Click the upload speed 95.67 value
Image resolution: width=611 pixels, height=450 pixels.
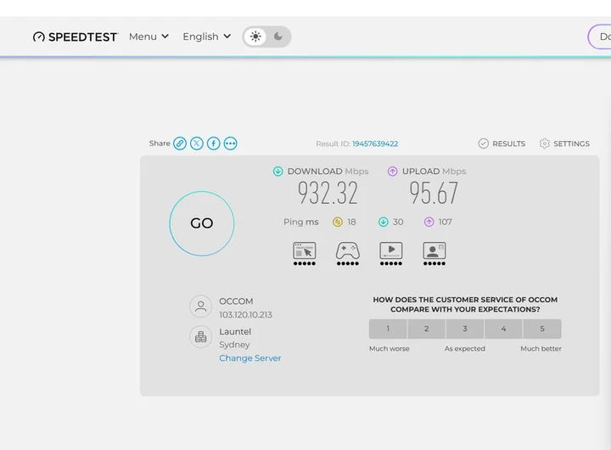[434, 193]
